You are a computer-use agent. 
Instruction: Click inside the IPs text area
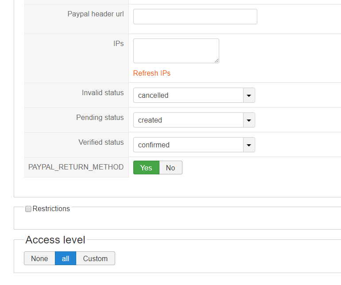click(x=176, y=50)
